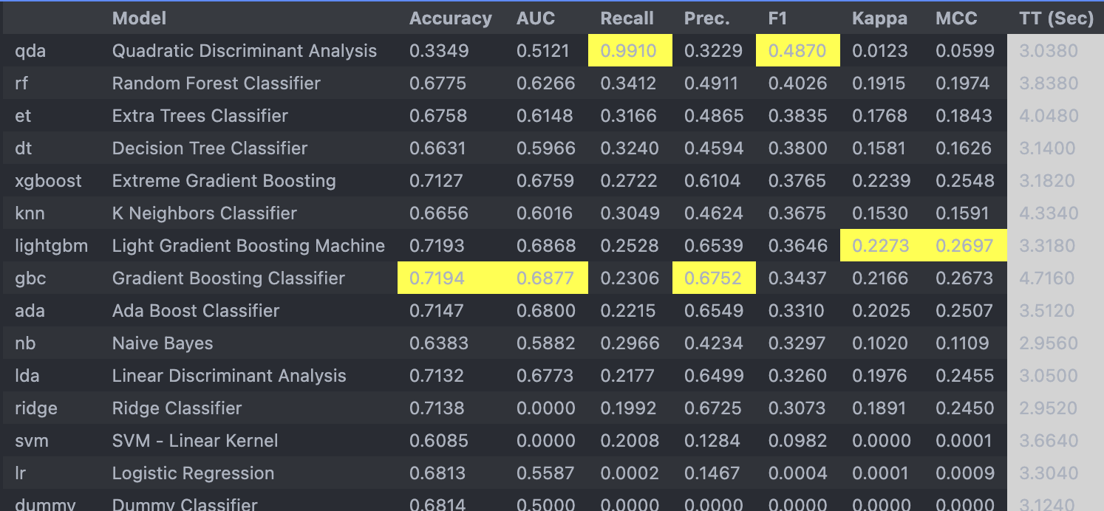Screen dimensions: 1104x511
Task: Click the Logistic Regression model name
Action: pos(193,473)
